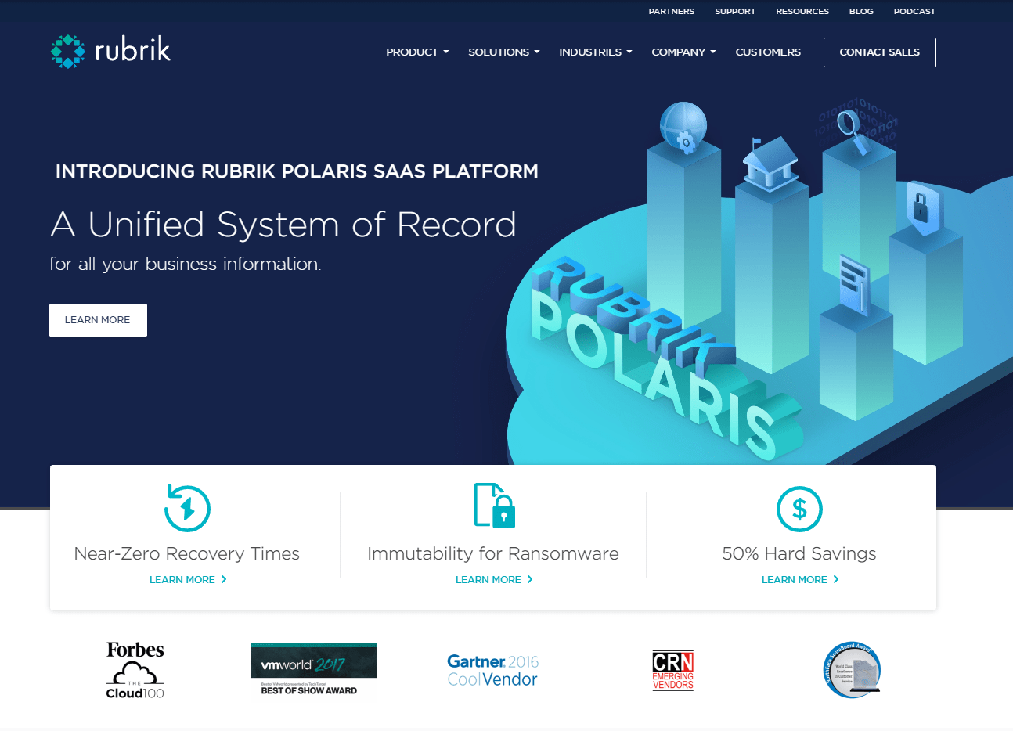Go to the Support page
The width and height of the screenshot is (1013, 731).
click(x=735, y=12)
